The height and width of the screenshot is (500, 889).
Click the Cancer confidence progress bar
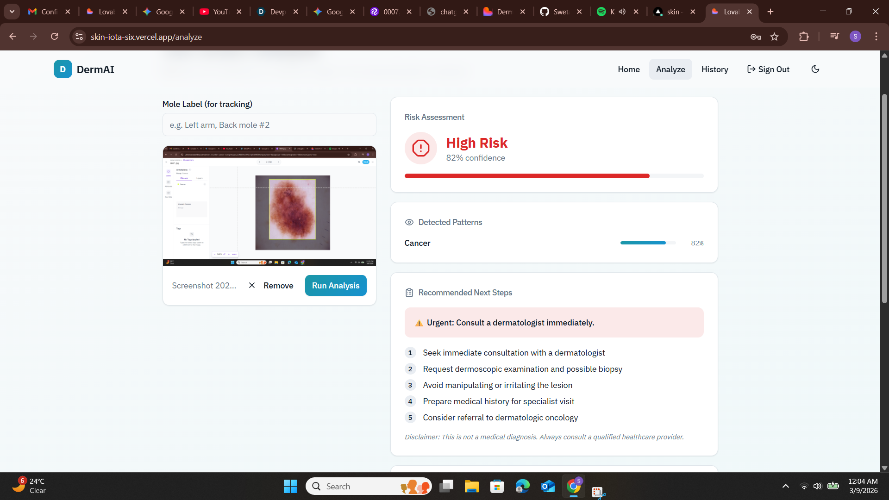coord(647,243)
